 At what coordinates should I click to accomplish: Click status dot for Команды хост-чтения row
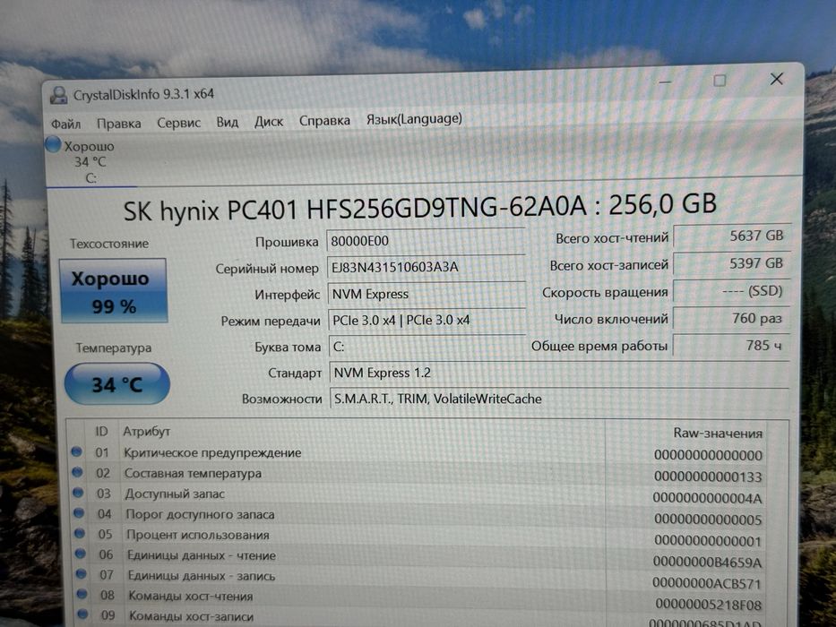(x=82, y=593)
